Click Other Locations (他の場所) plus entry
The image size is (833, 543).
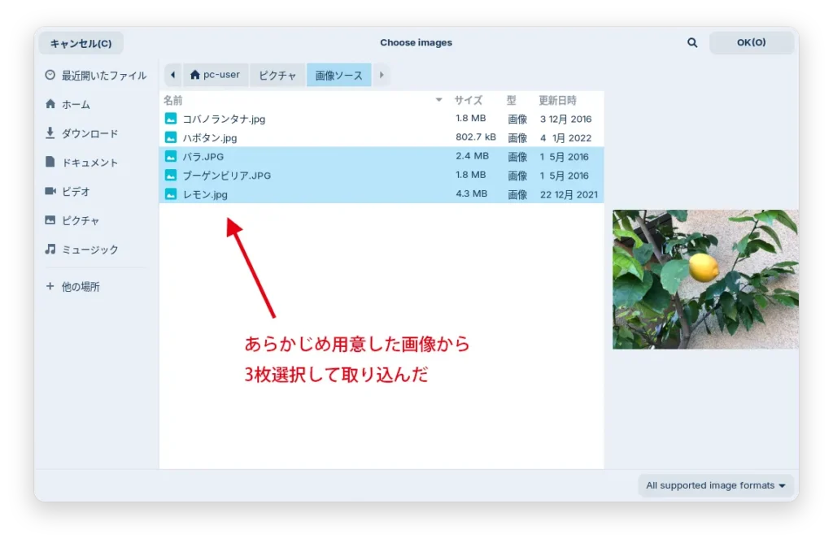(x=80, y=287)
